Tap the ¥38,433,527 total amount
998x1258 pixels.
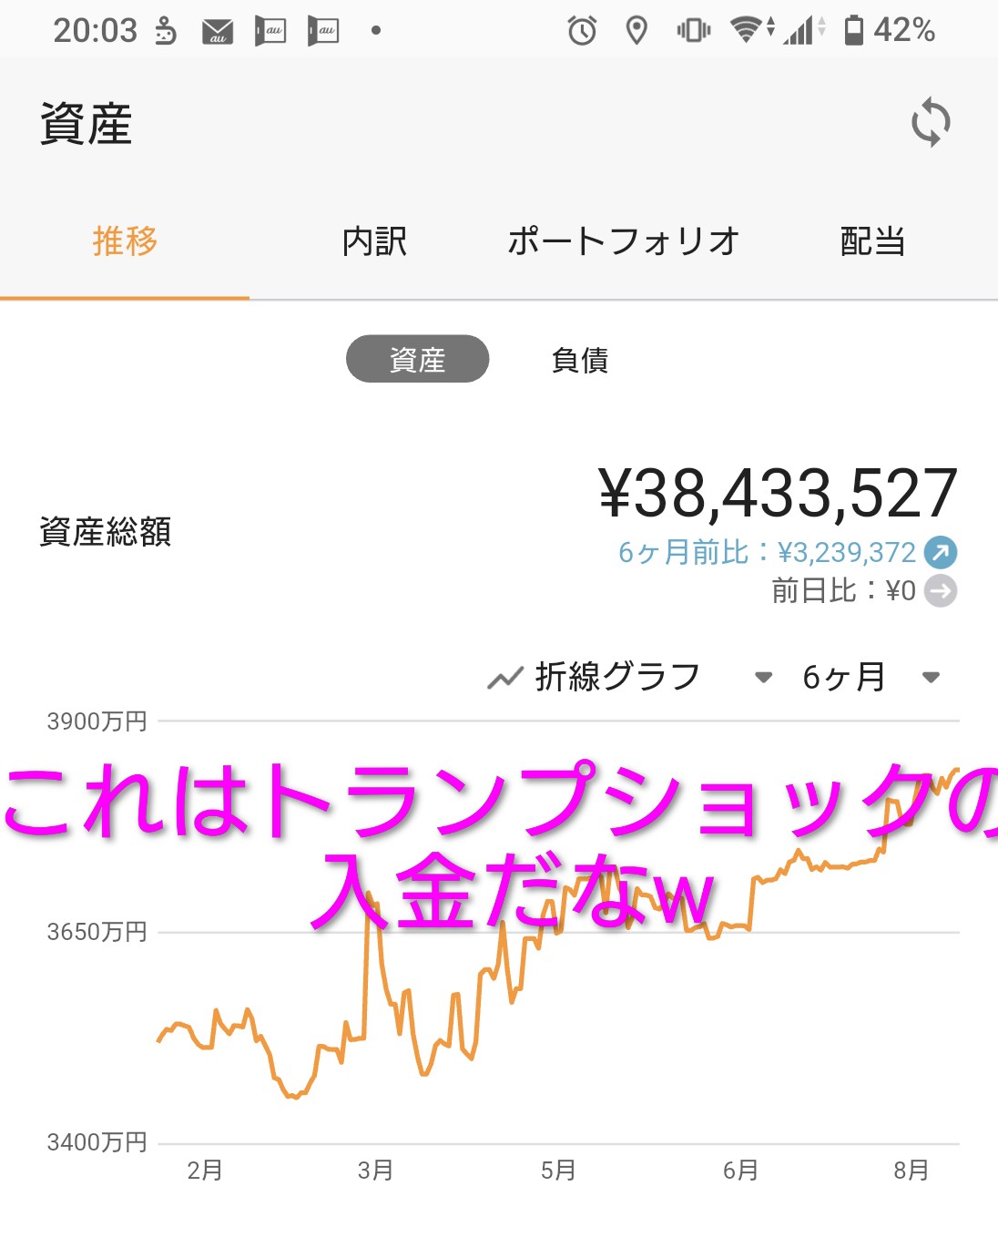[778, 493]
